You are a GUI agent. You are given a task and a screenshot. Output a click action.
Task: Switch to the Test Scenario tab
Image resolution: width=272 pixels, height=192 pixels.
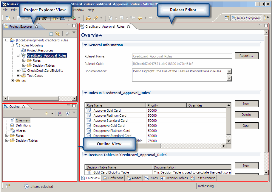[204, 178]
